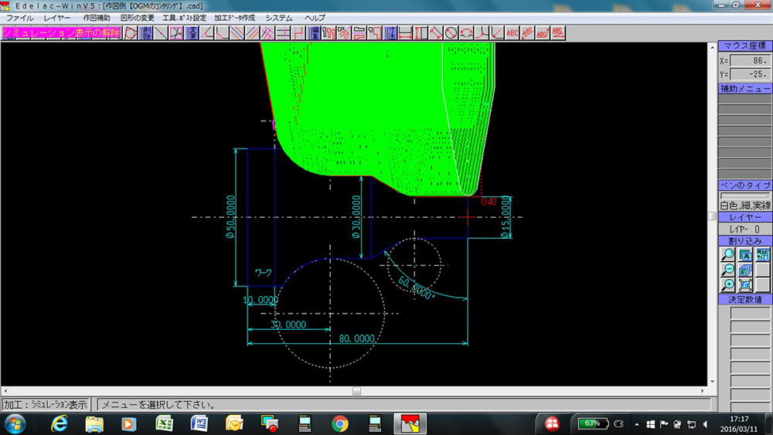The height and width of the screenshot is (435, 773).
Task: Open the 加工データ作成 menu
Action: (236, 17)
